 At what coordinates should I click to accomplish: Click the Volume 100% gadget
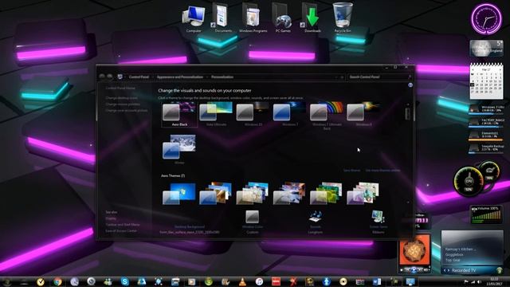pos(487,214)
